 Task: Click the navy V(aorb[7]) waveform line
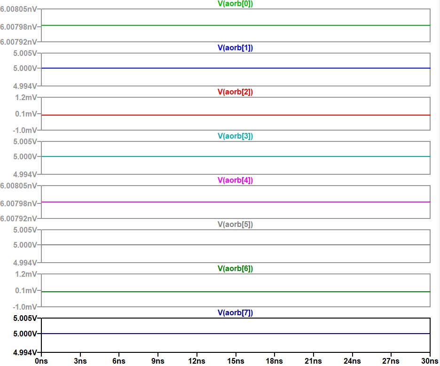tap(236, 334)
